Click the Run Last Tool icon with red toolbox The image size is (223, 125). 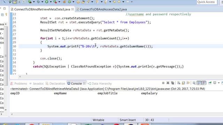point(55,2)
